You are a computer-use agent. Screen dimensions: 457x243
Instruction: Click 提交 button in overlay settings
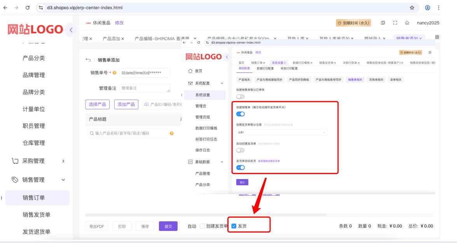[x=242, y=182]
